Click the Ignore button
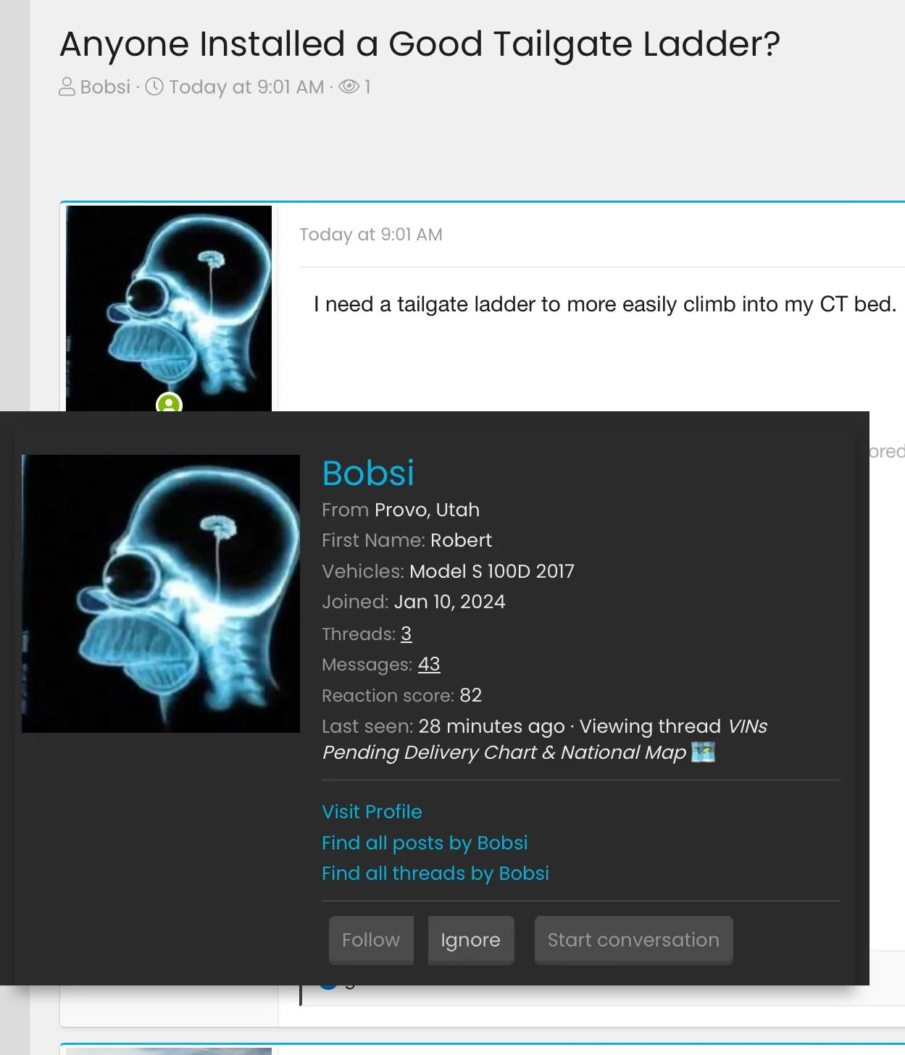 [471, 940]
